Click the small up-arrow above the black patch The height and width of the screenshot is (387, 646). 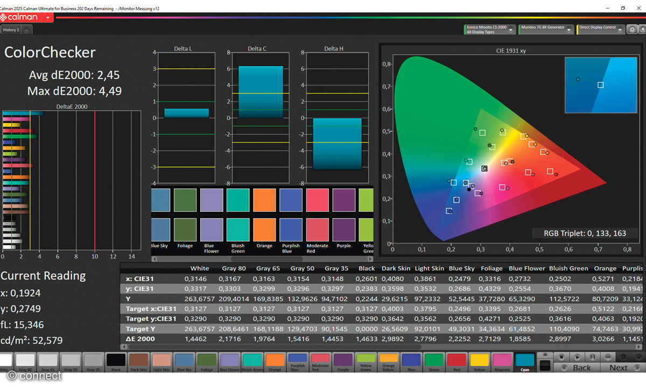pyautogui.click(x=545, y=355)
